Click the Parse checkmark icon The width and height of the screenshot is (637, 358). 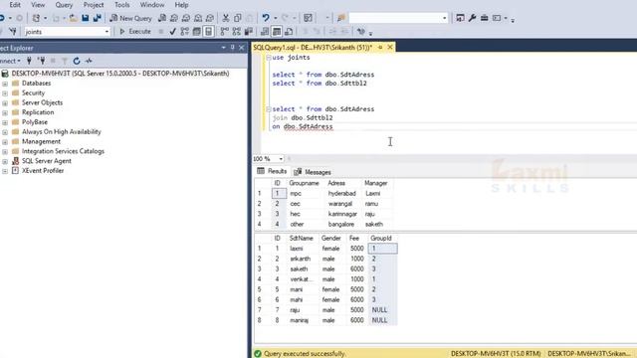click(172, 31)
